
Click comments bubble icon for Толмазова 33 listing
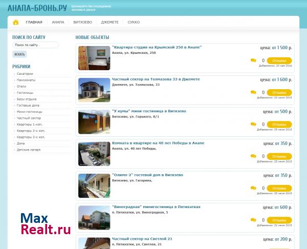coord(253,92)
